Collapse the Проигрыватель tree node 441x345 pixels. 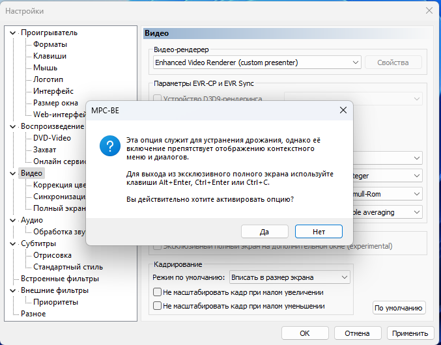pos(12,33)
